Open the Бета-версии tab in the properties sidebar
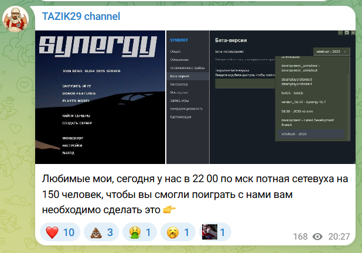 [187, 76]
